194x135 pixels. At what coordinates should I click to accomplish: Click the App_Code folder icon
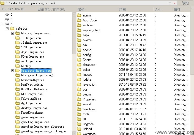tap(79, 20)
